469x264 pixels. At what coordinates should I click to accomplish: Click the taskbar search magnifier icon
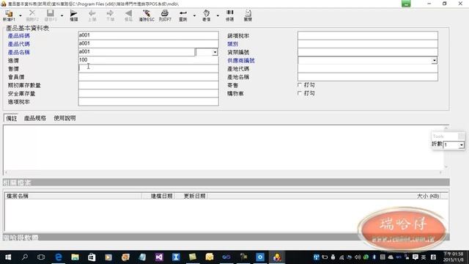25,257
